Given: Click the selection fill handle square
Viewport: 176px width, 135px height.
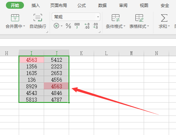Looking at the screenshot, I should (69, 102).
